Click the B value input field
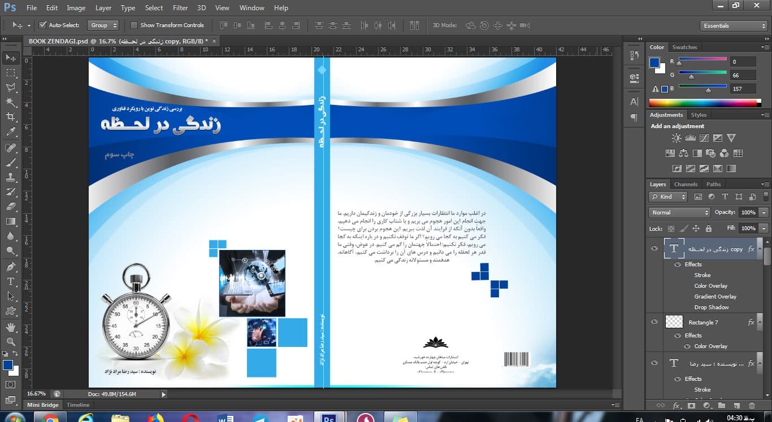772x422 pixels. click(x=743, y=89)
